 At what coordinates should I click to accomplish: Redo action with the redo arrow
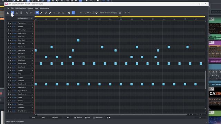pos(31,13)
